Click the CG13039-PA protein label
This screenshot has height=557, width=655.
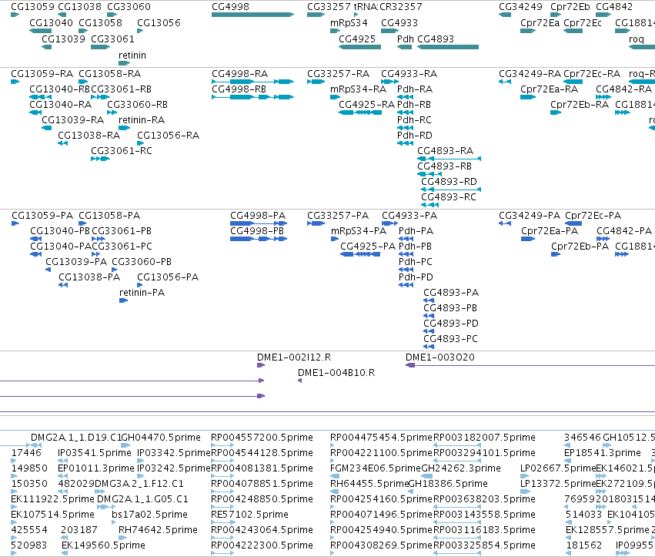(x=76, y=262)
